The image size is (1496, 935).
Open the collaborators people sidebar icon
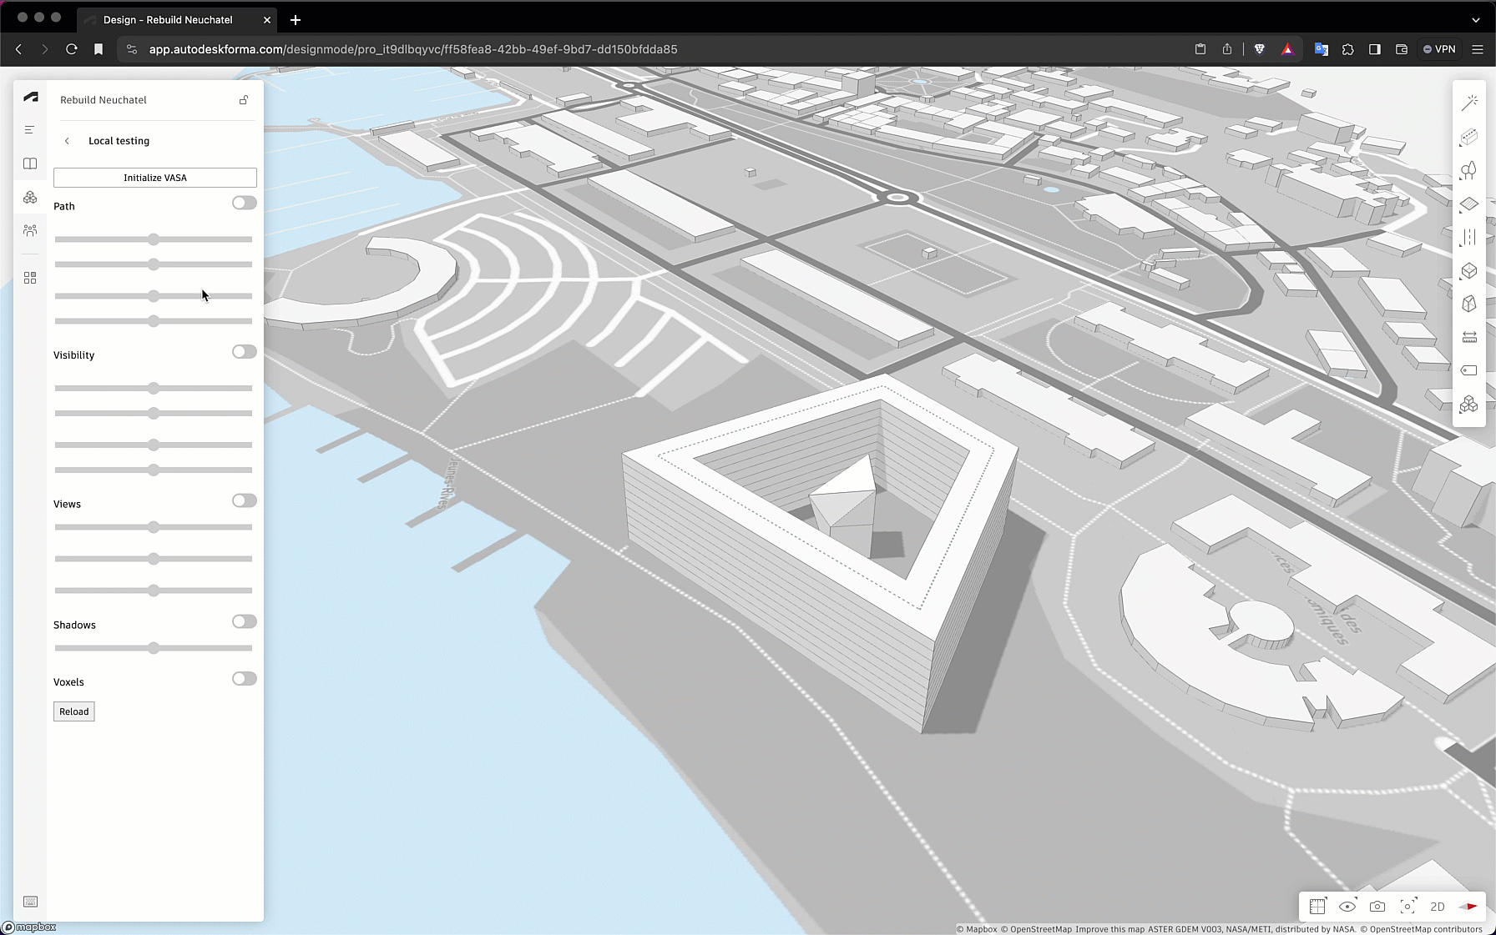click(x=30, y=230)
